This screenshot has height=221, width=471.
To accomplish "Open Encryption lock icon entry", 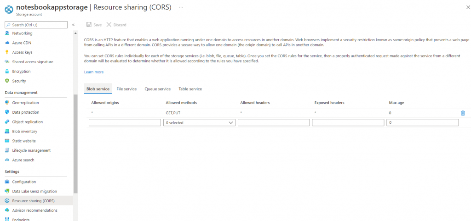I will 7,72.
